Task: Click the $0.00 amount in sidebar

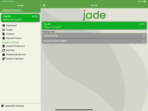Action: tap(35, 16)
